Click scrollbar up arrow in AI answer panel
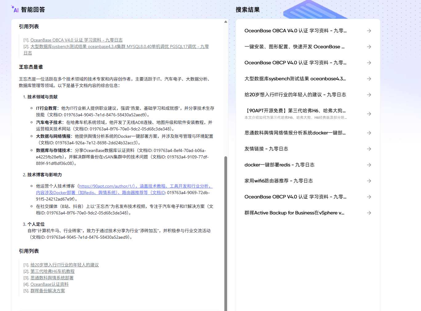421x311 pixels. pyautogui.click(x=226, y=22)
